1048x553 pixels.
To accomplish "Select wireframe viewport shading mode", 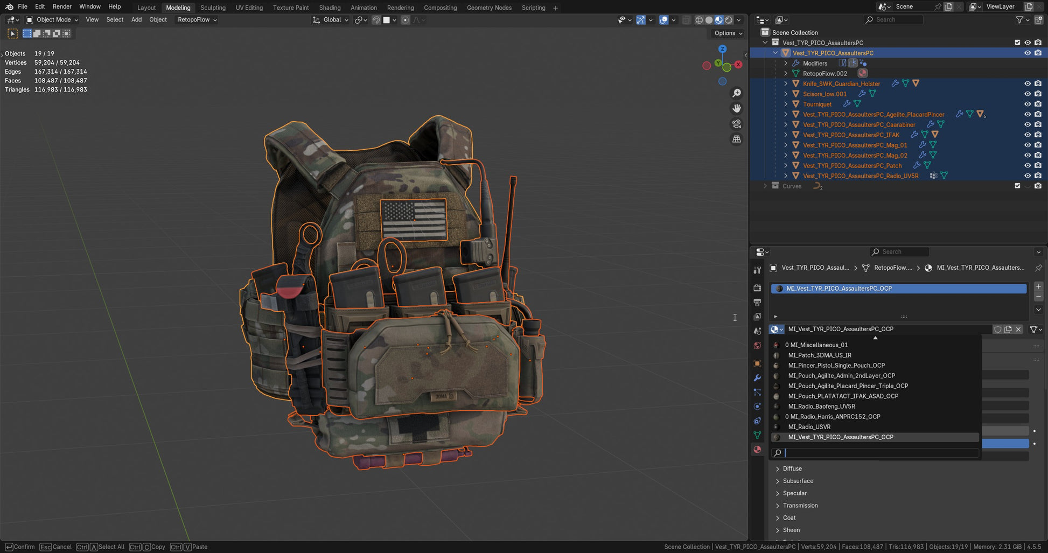I will tap(699, 20).
